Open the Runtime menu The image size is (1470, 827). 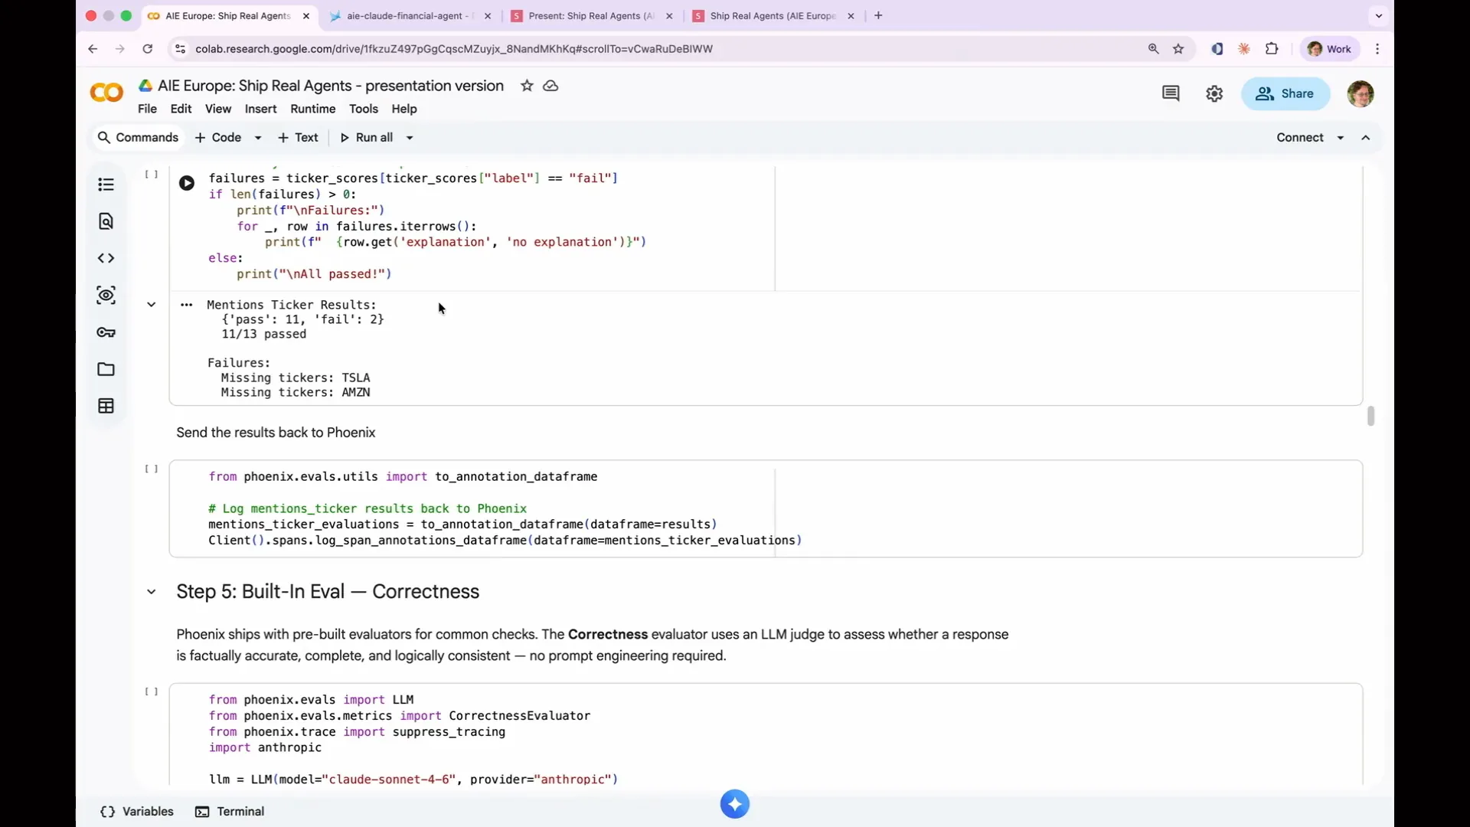click(312, 109)
